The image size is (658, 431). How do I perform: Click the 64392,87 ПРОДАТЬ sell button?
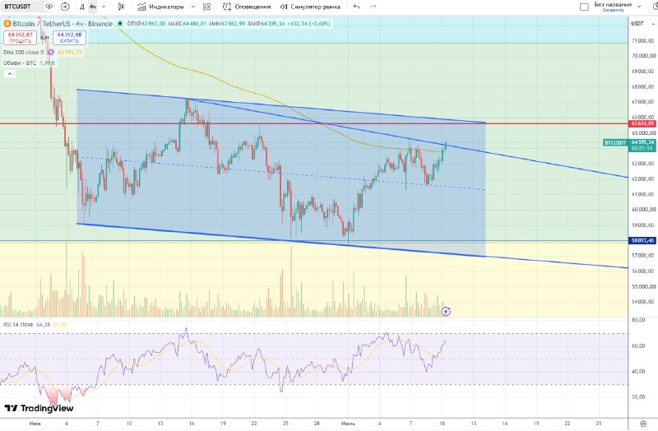click(x=20, y=38)
